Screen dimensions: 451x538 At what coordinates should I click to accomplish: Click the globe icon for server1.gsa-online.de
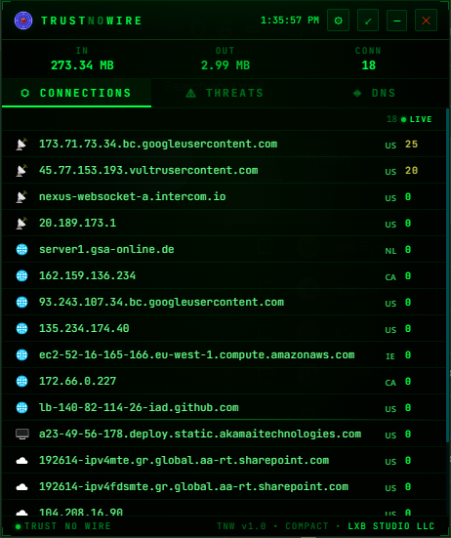[21, 249]
